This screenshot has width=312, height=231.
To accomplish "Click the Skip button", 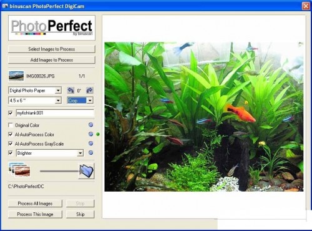I will pyautogui.click(x=80, y=214).
